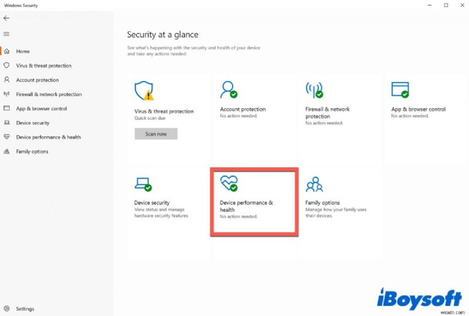Close the Windows Security window
Viewport: 469px width, 316px height.
[x=462, y=5]
